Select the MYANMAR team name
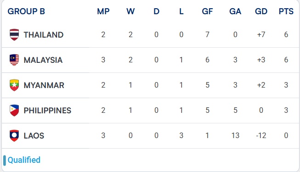The image size is (300, 172). pyautogui.click(x=44, y=85)
